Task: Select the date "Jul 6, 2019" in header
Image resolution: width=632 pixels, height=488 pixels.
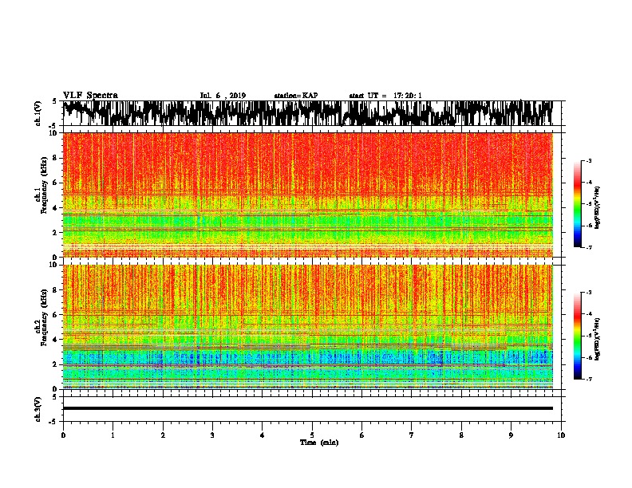Action: click(x=223, y=96)
